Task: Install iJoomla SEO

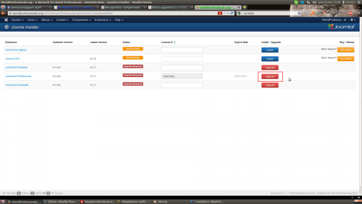Action: (270, 59)
